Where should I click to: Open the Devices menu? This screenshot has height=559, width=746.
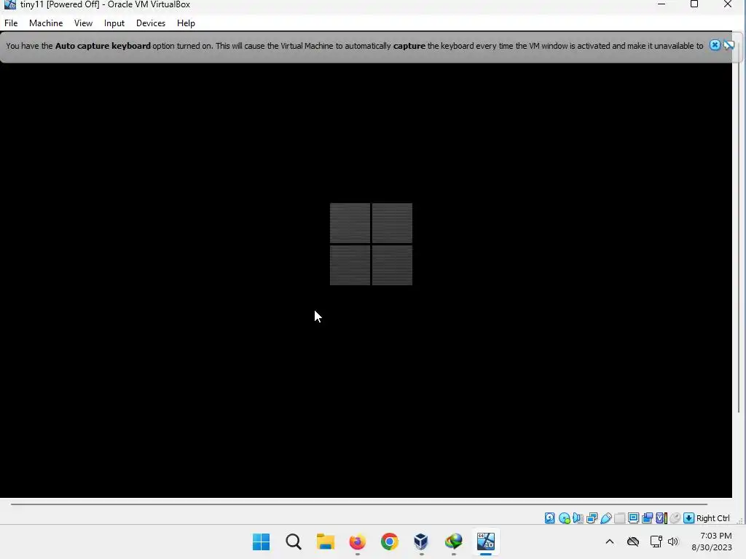point(150,23)
